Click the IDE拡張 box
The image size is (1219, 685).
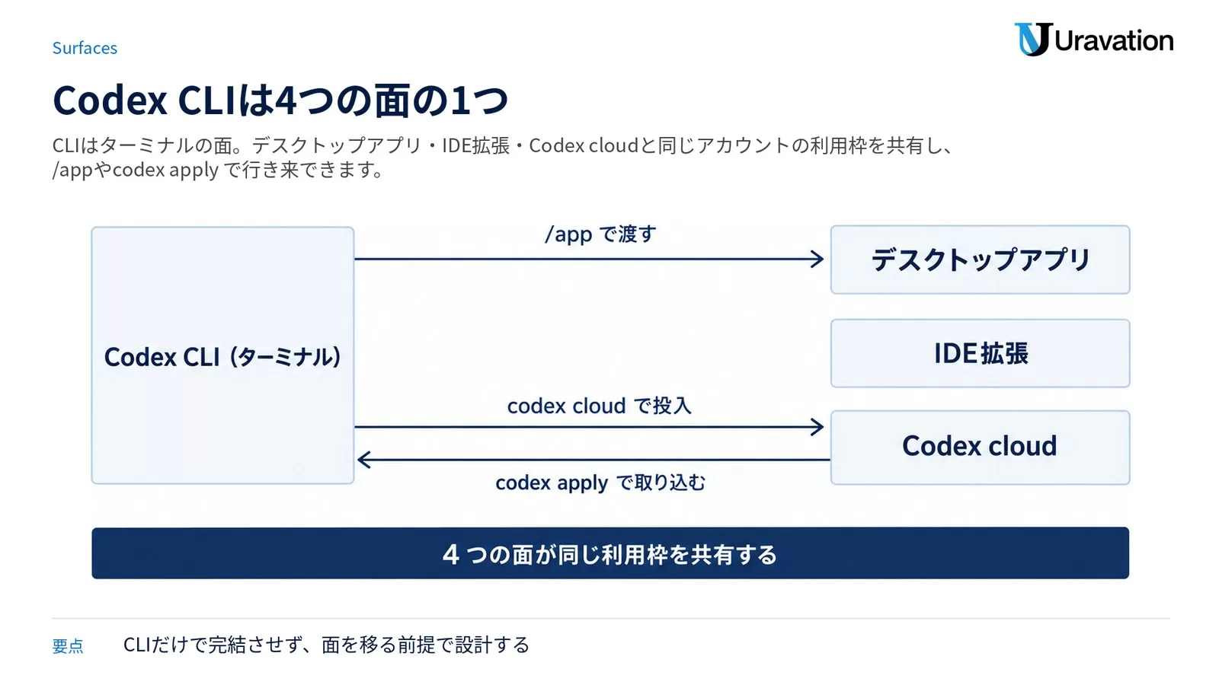point(980,353)
